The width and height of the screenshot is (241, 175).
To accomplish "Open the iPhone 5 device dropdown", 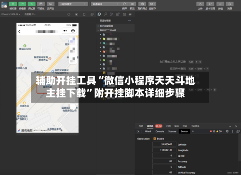I will [x=11, y=14].
